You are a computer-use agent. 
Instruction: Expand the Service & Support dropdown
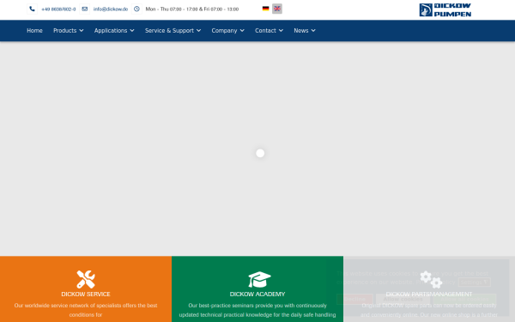(173, 31)
